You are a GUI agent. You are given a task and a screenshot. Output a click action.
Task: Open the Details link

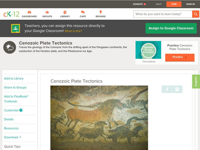9,119
